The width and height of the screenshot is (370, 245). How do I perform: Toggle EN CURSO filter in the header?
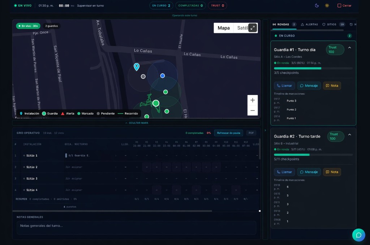(161, 5)
